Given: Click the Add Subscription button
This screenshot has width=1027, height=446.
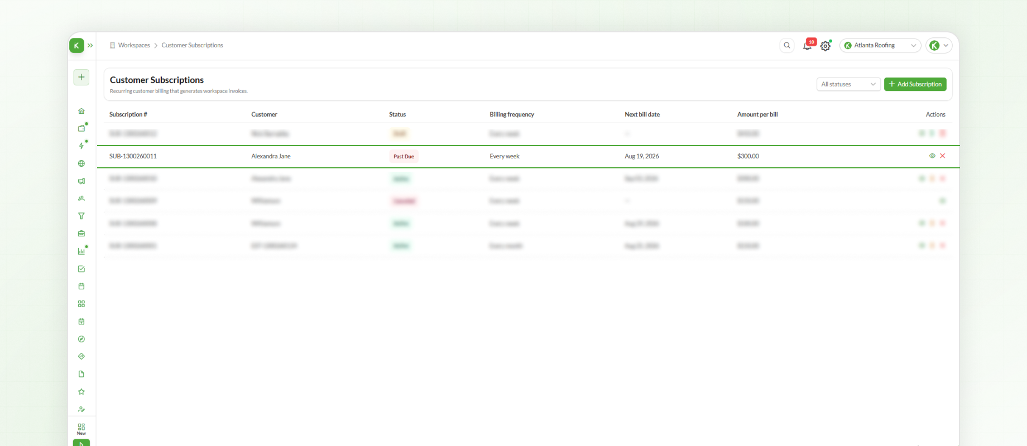Looking at the screenshot, I should coord(915,84).
